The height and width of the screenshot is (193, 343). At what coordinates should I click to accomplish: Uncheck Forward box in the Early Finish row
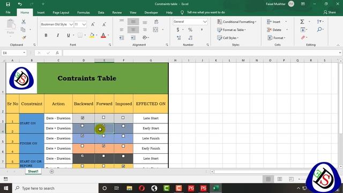103,146
